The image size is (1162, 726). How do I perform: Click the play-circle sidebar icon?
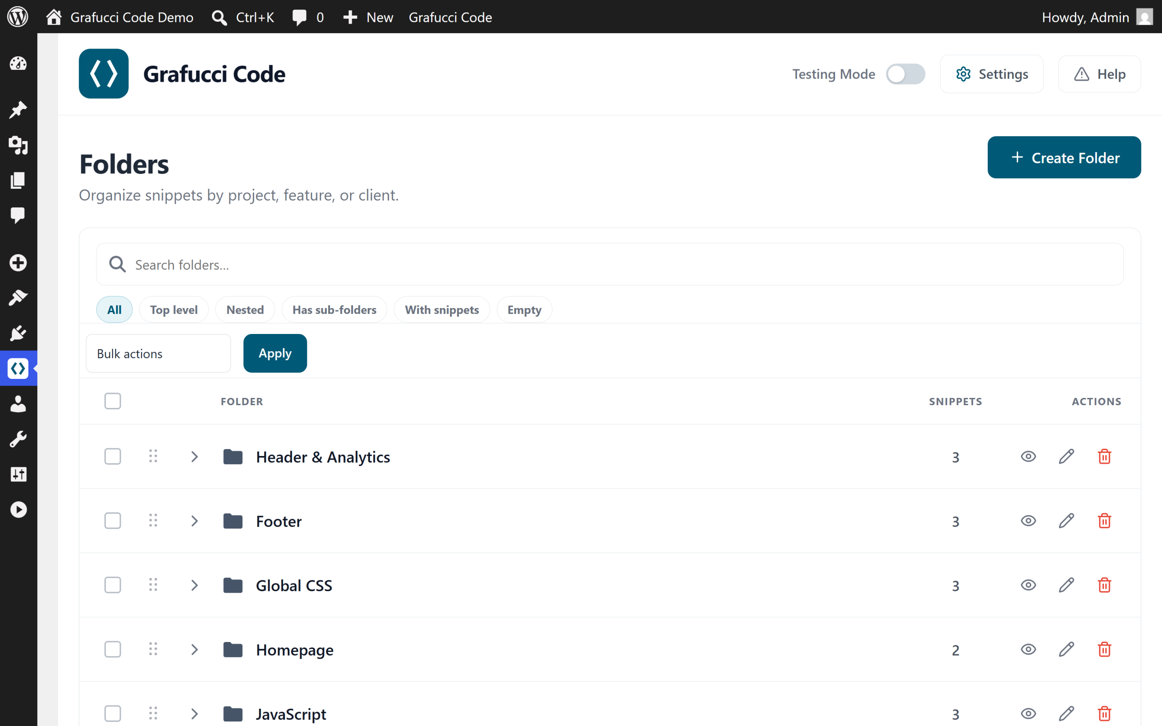pyautogui.click(x=18, y=510)
